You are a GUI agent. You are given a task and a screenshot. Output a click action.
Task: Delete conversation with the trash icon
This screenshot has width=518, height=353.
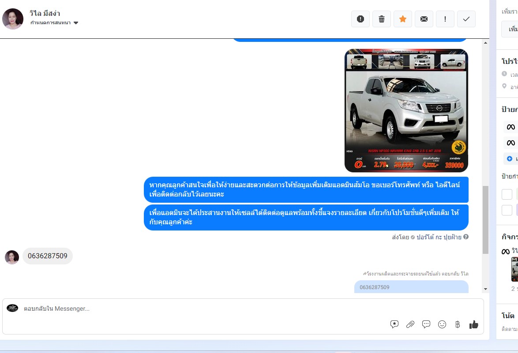382,19
